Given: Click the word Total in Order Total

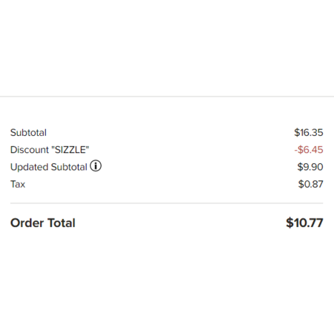Looking at the screenshot, I should 61,223.
